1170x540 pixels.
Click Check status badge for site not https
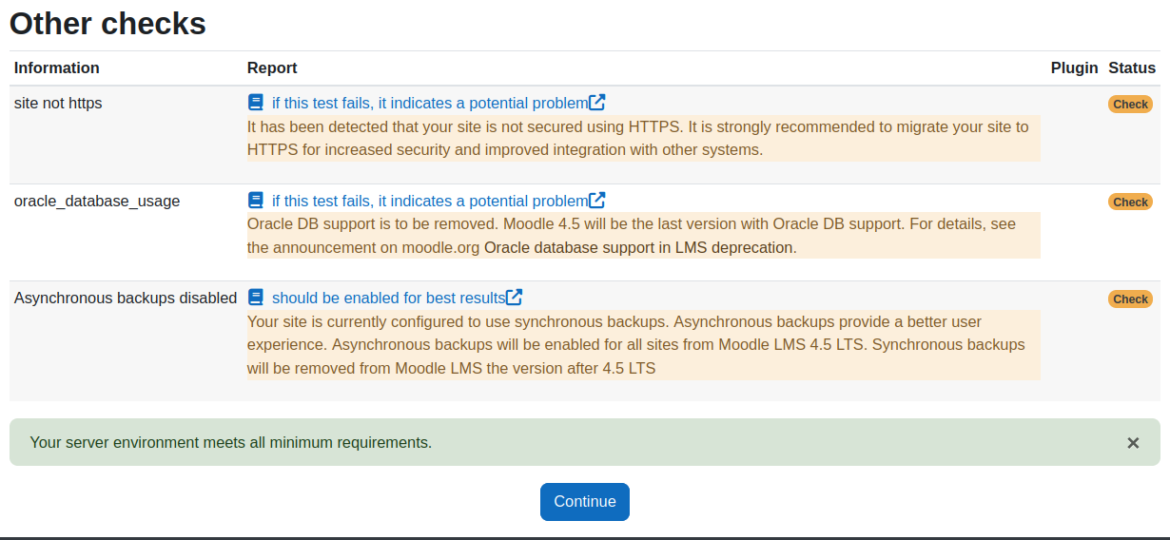click(x=1130, y=105)
